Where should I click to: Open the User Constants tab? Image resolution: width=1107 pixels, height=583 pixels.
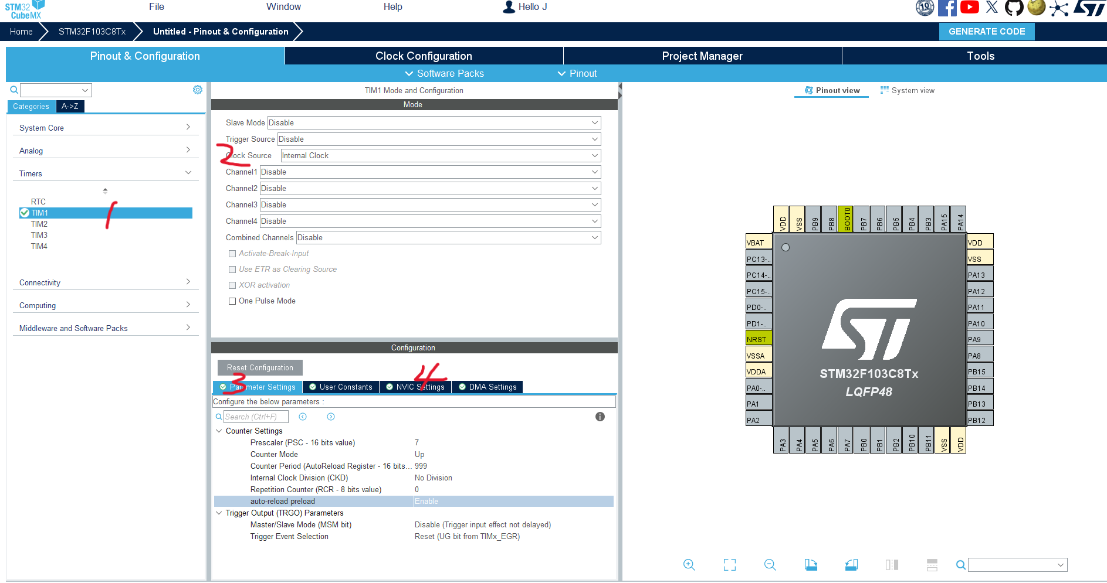pos(341,387)
